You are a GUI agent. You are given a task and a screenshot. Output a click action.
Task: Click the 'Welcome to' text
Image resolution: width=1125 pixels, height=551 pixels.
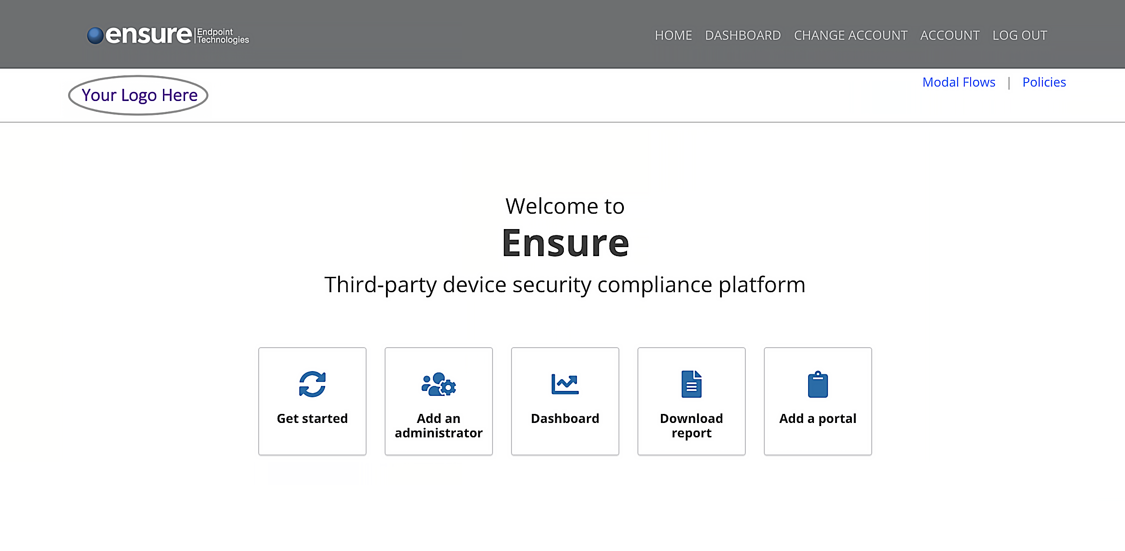(x=565, y=206)
